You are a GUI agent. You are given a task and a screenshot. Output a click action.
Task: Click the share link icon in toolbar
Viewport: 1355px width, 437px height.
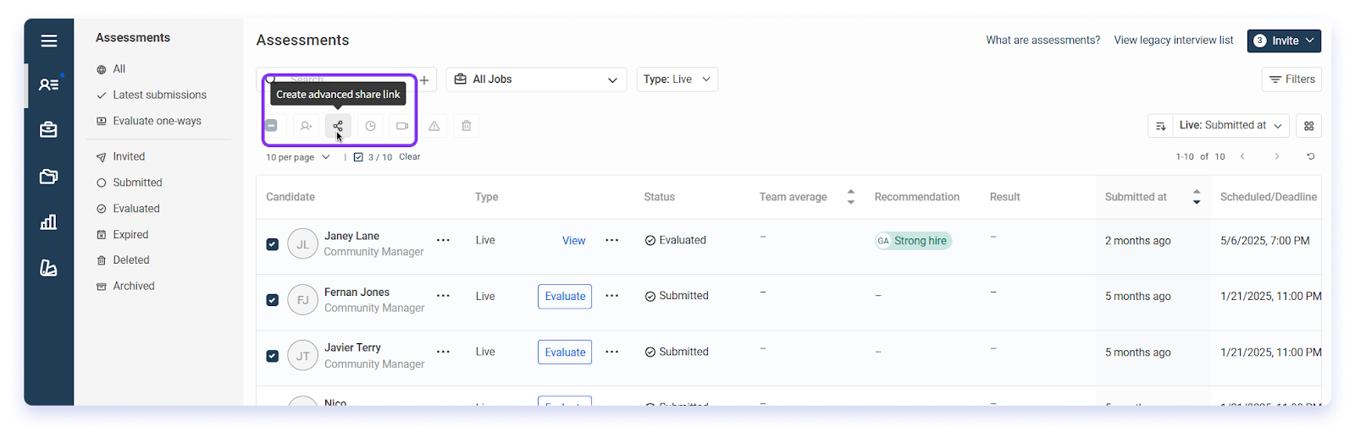click(338, 126)
